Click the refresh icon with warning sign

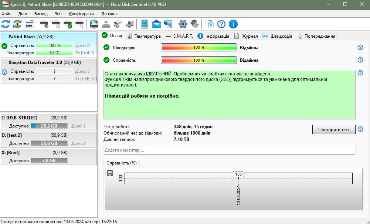pyautogui.click(x=17, y=24)
